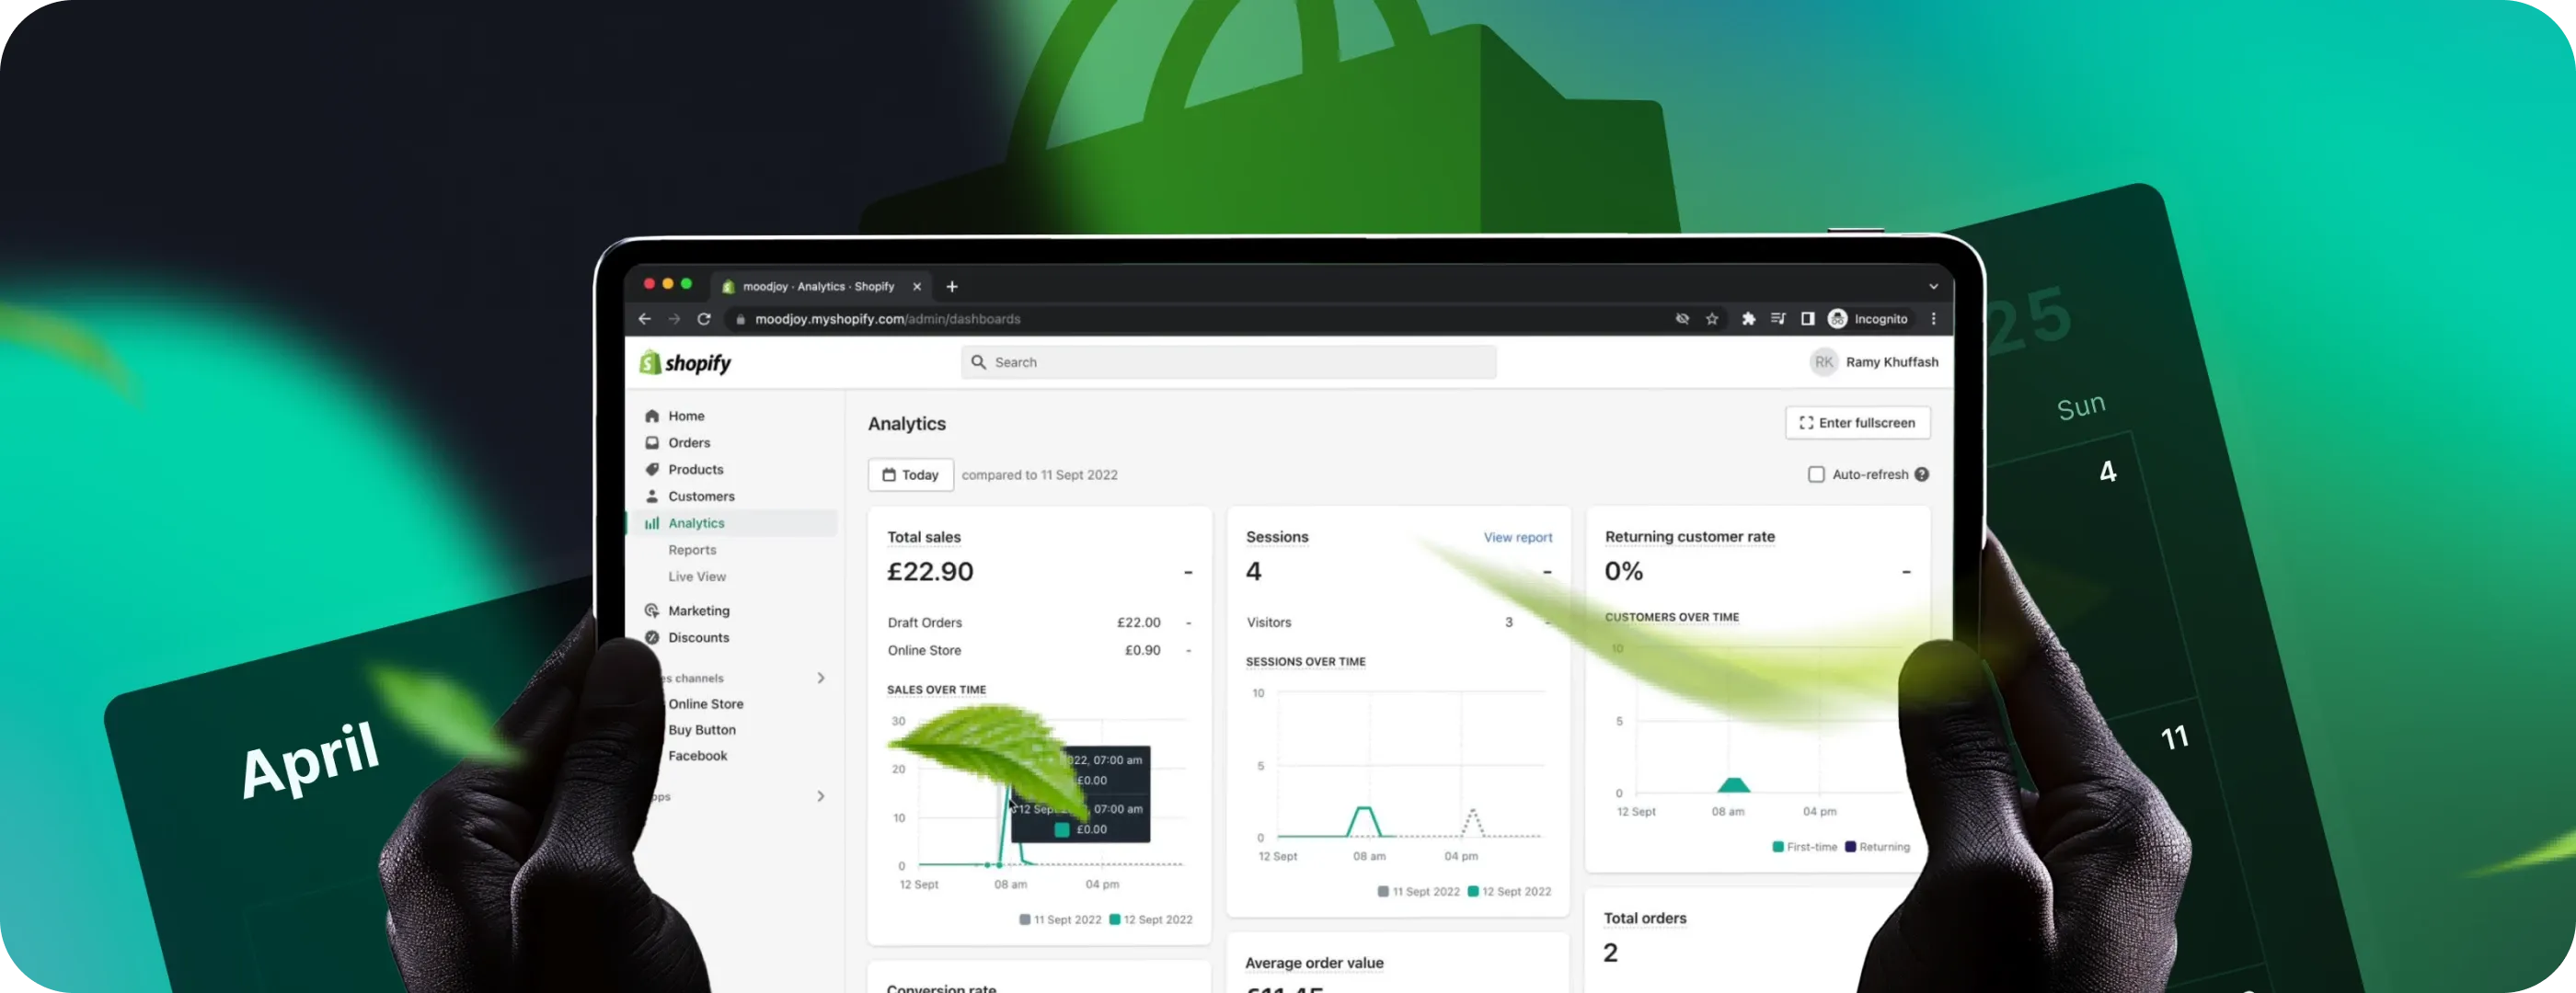Viewport: 2576px width, 993px height.
Task: Open the Today date range picker
Action: pos(910,474)
